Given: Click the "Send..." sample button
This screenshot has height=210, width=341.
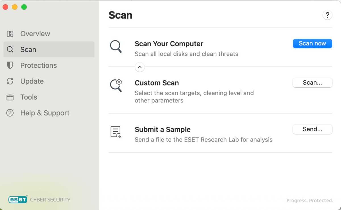Looking at the screenshot, I should (x=312, y=129).
